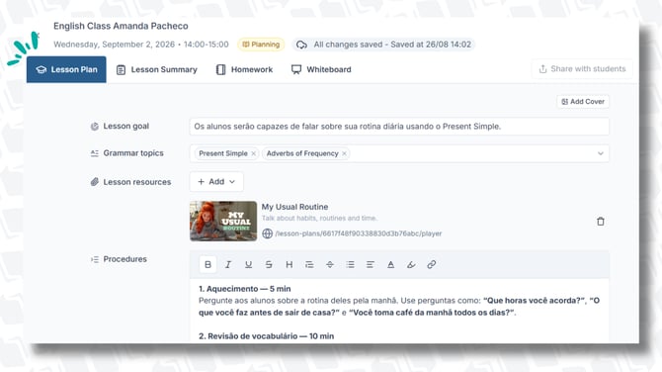The image size is (662, 372).
Task: Click 'Talk about habits, routines and time' description
Action: point(319,218)
